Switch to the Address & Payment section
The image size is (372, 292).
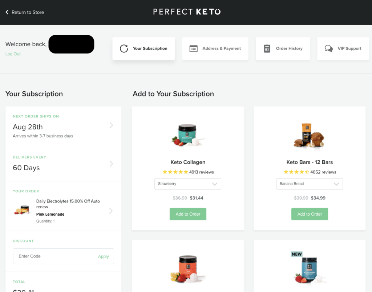pos(215,48)
